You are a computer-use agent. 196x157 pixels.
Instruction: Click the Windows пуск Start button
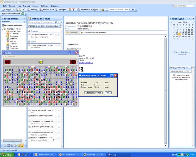pos(6,155)
